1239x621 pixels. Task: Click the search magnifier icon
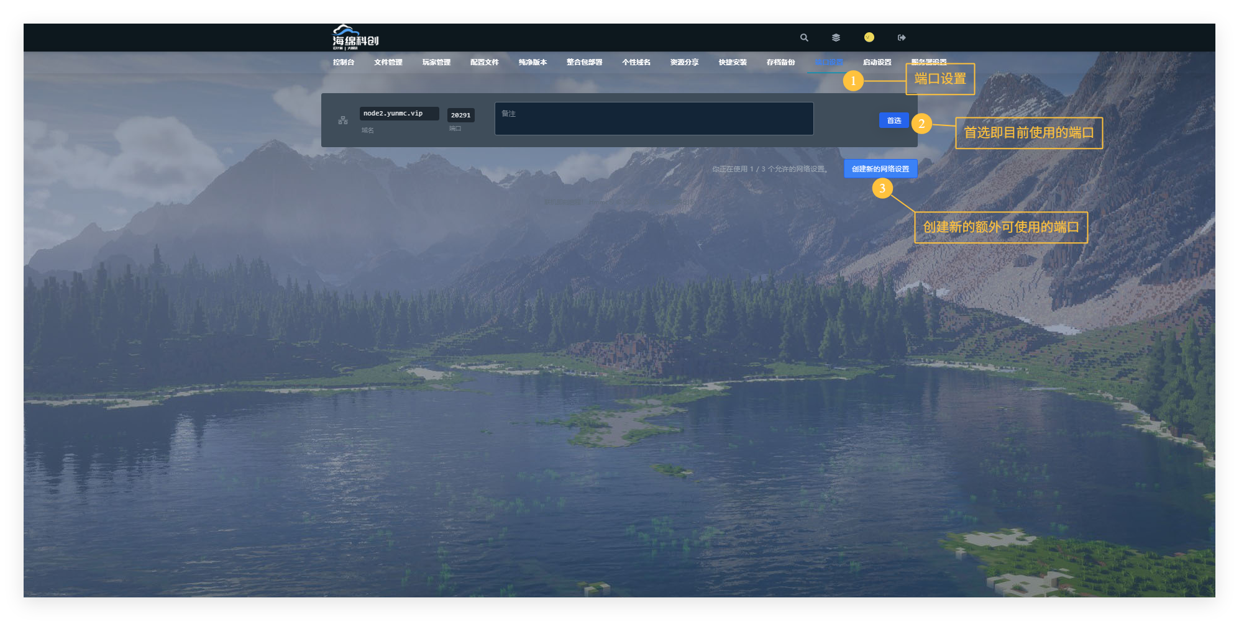pos(804,37)
